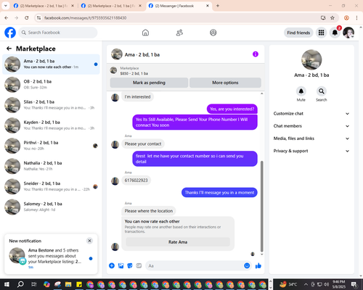Open Pirthvi - 2 bd, 1 ba conversation

coord(51,146)
